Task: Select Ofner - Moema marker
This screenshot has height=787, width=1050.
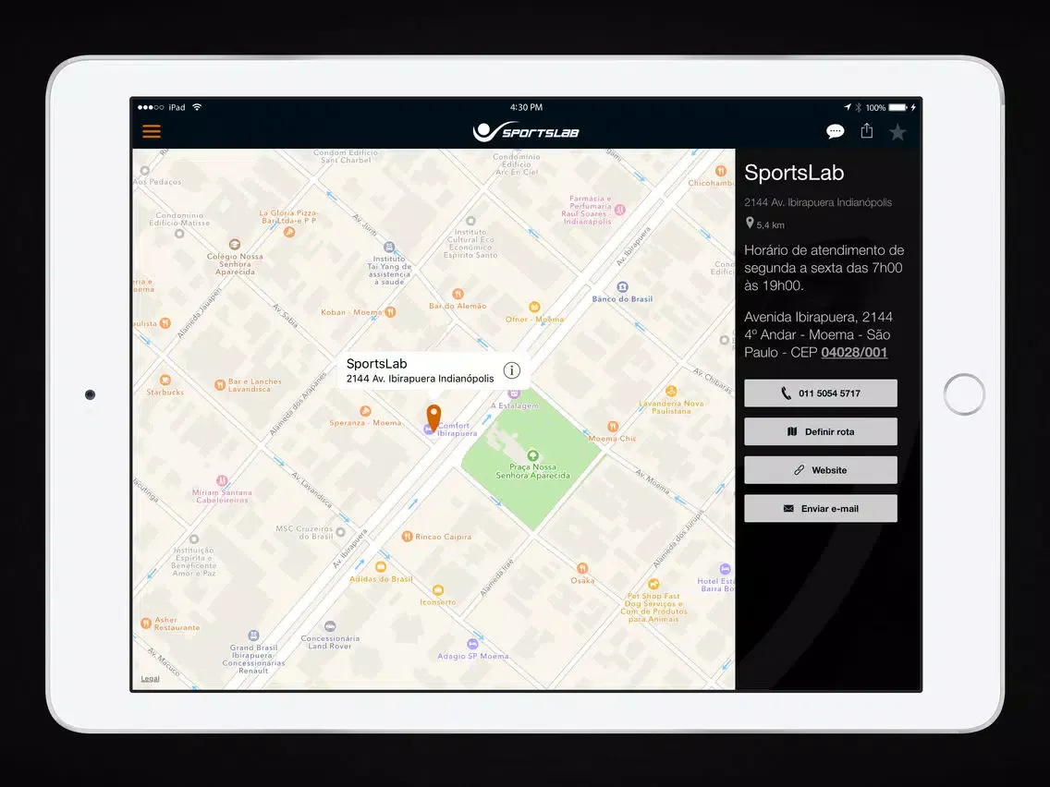Action: pyautogui.click(x=533, y=308)
